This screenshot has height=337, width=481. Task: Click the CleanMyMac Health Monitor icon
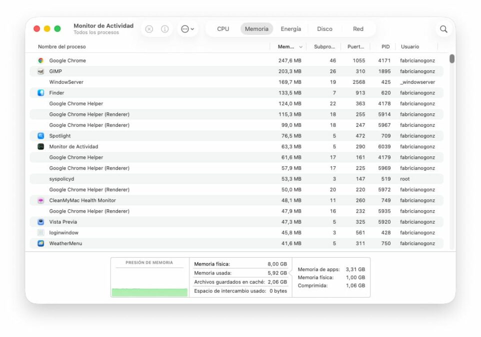pyautogui.click(x=41, y=200)
